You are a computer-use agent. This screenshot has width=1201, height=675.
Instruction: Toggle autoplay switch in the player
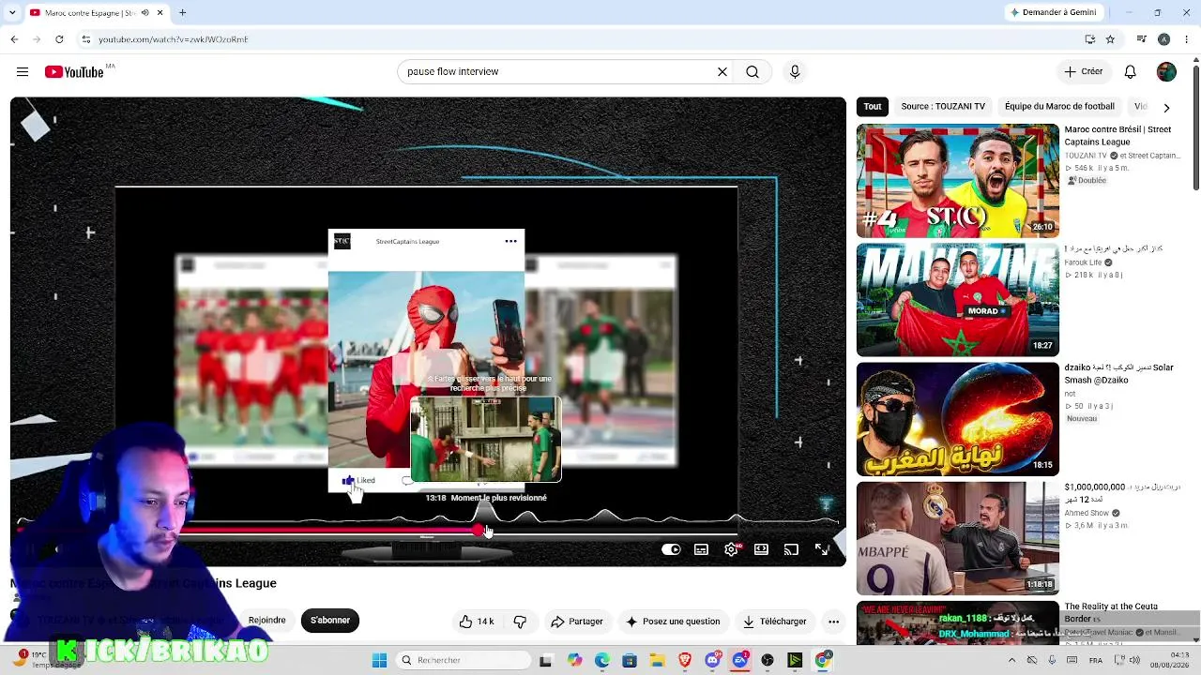(671, 549)
